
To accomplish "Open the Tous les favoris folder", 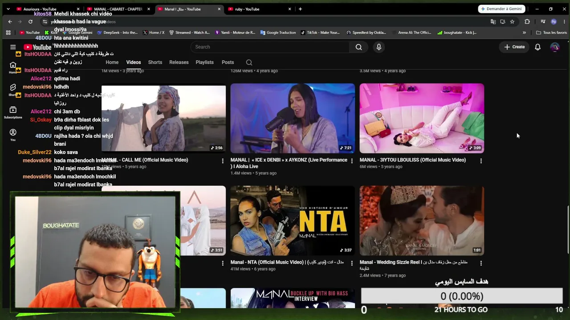I will (551, 32).
